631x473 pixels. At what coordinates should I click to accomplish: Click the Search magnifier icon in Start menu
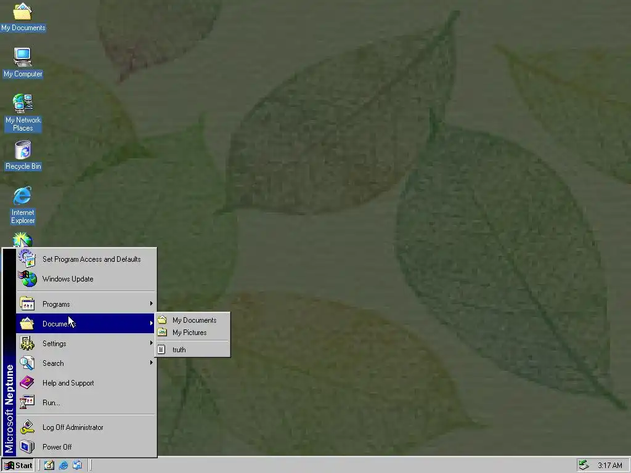(27, 363)
